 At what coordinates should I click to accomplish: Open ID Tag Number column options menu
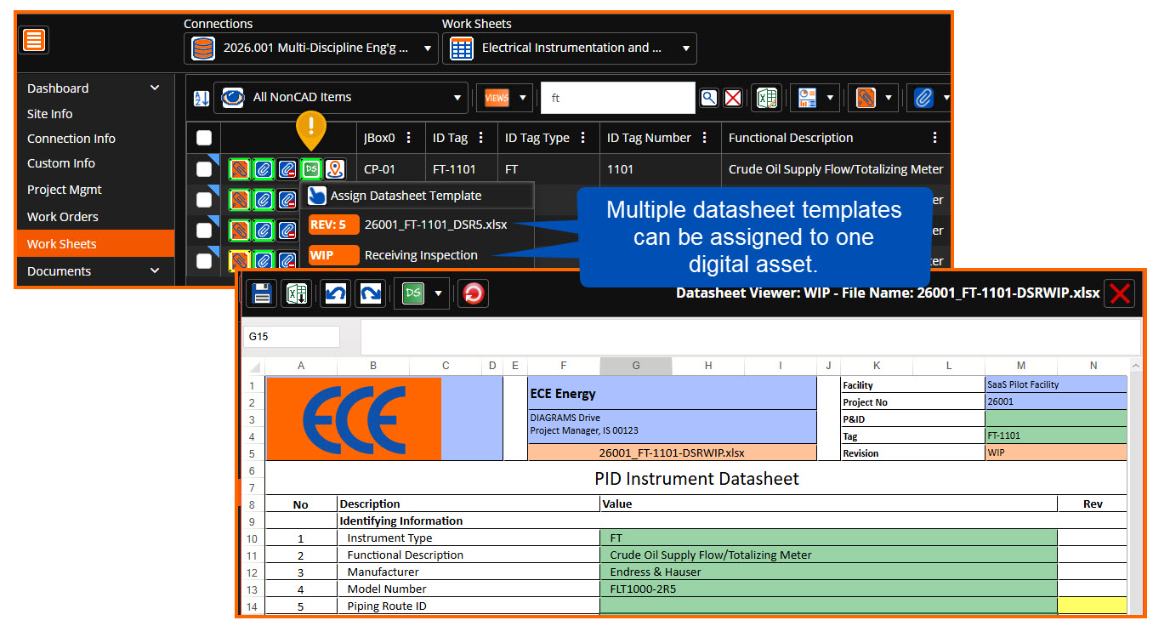(705, 138)
